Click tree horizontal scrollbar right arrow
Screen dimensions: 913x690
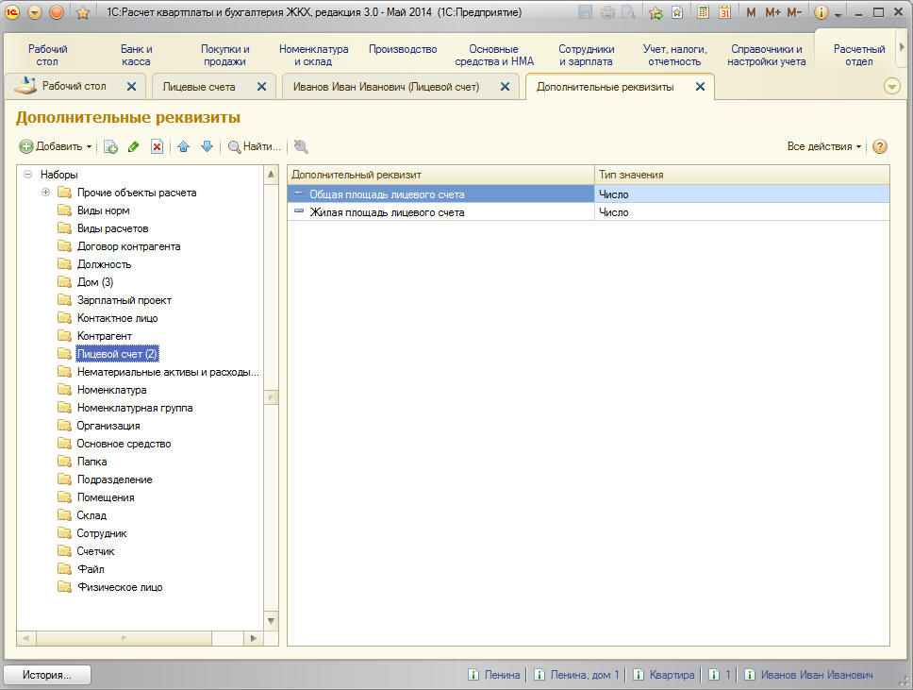tap(254, 638)
